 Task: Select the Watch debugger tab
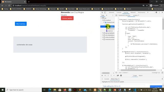(141, 76)
